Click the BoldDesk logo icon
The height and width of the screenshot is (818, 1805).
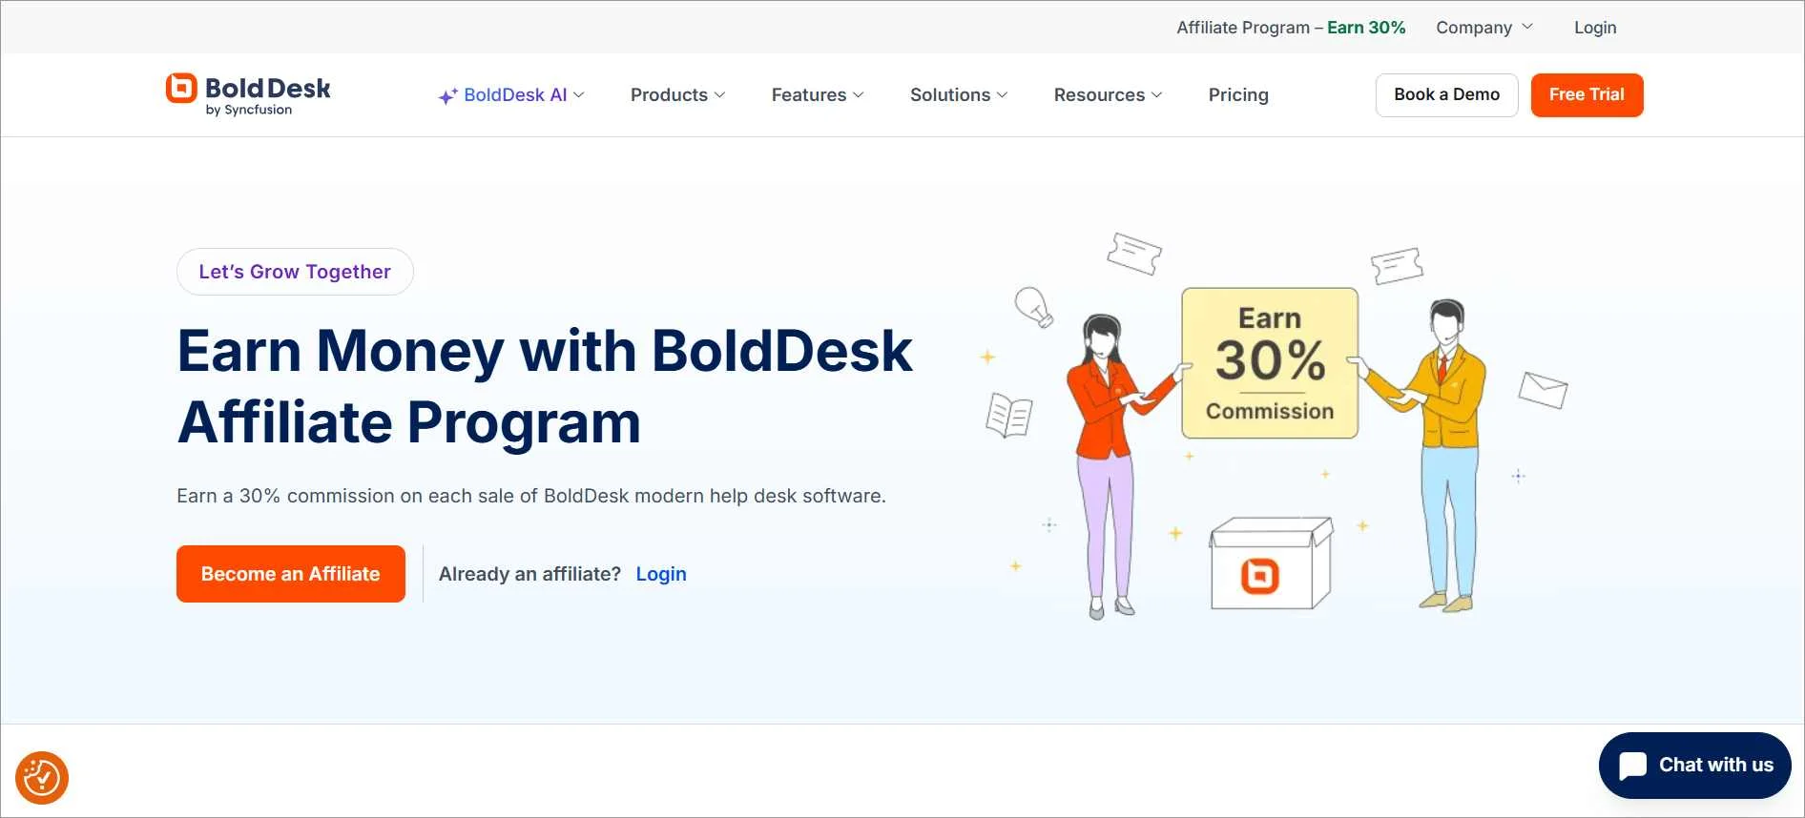tap(181, 88)
